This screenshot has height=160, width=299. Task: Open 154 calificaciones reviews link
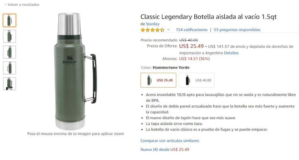point(192,30)
